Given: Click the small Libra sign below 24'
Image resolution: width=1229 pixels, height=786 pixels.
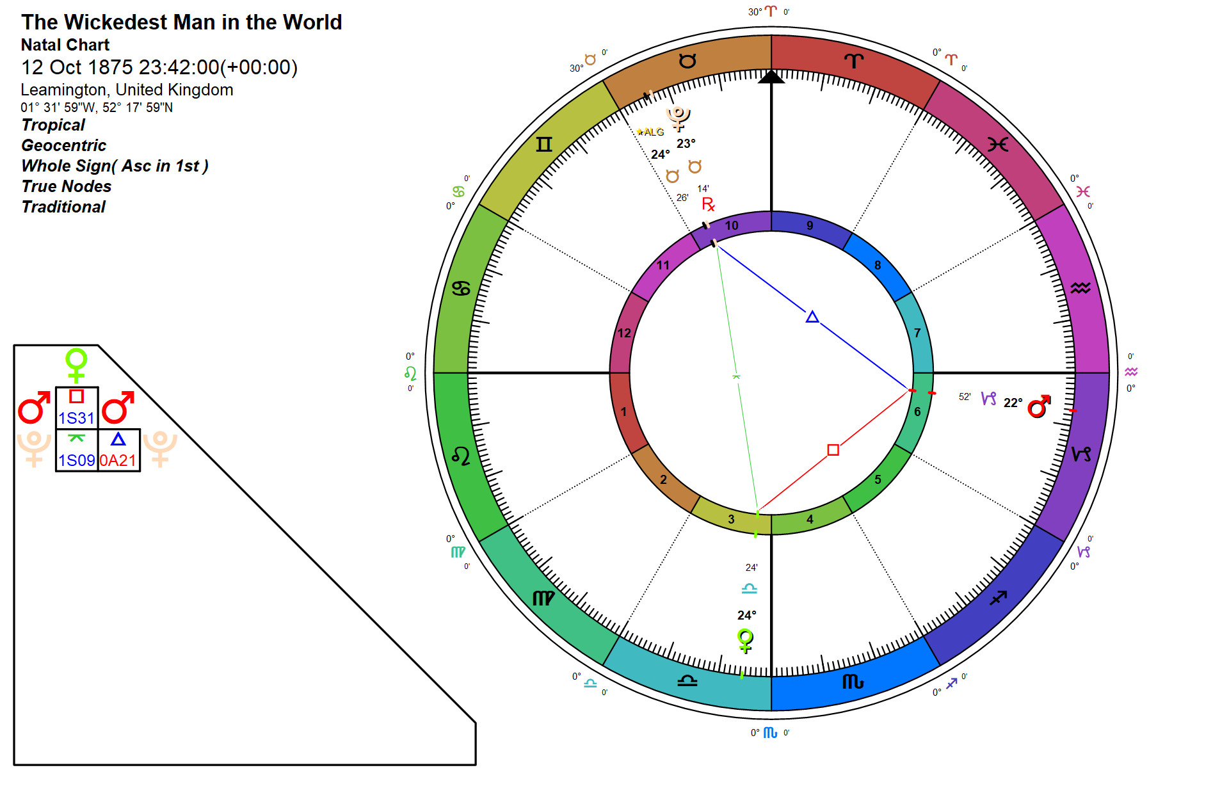Looking at the screenshot, I should (750, 588).
